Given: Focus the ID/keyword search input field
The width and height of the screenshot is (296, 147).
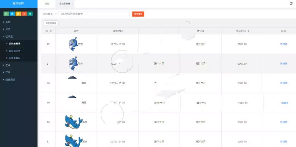Looking at the screenshot, I should point(94,14).
